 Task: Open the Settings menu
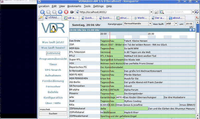pos(98,6)
